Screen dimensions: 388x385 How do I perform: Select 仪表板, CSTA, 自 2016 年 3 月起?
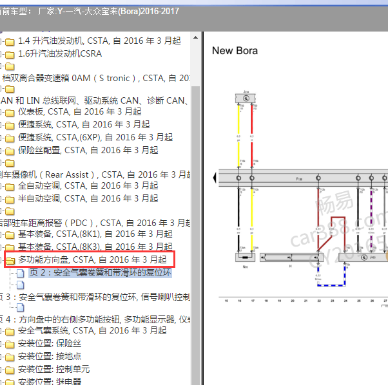coord(80,111)
